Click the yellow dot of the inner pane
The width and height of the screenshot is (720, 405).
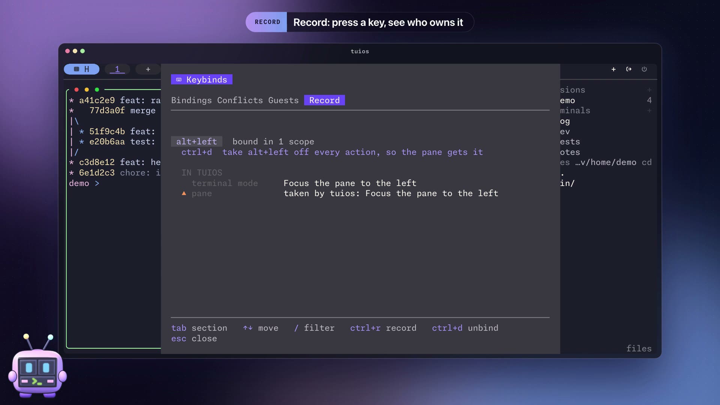(x=87, y=90)
